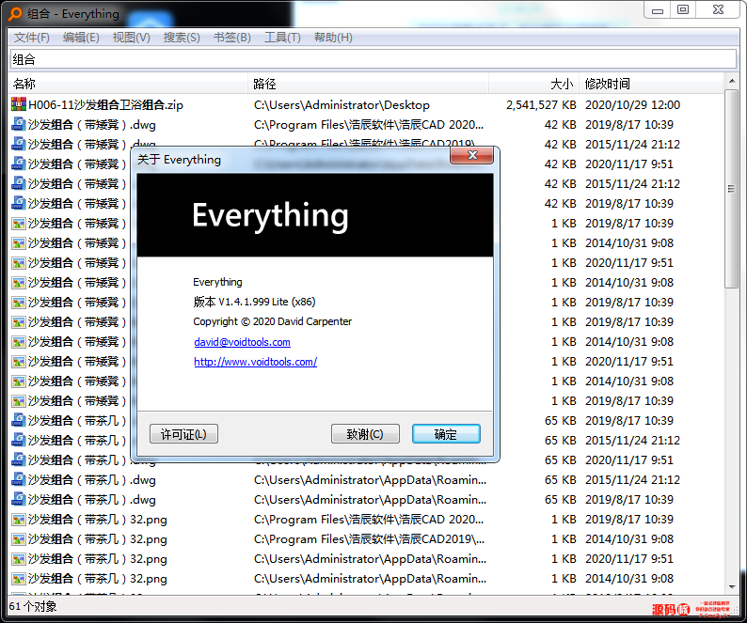Click the png icon of 带茶几 32.png in 浩辰CAD 2020 path

pos(19,520)
